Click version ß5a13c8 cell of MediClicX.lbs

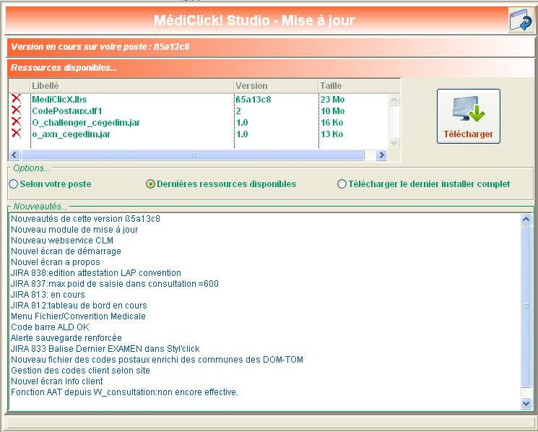click(253, 100)
